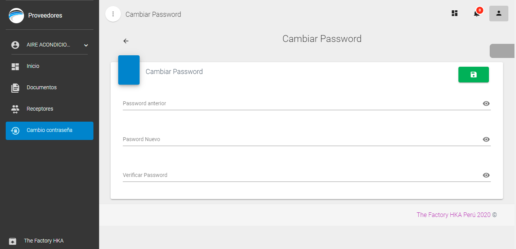
Task: Open the notifications bell icon
Action: 477,14
